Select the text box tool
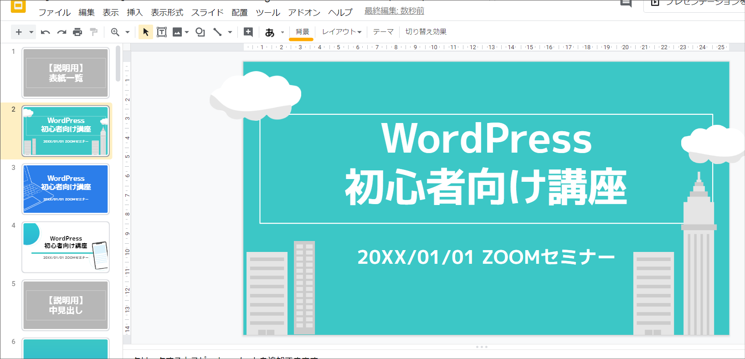Screen dimensions: 745x359 (x=162, y=32)
